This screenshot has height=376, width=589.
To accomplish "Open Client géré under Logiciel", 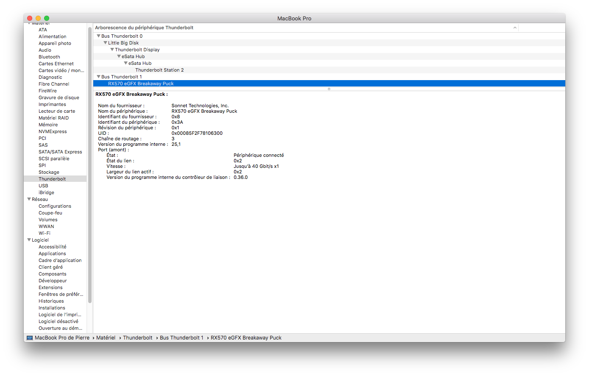I will [50, 267].
